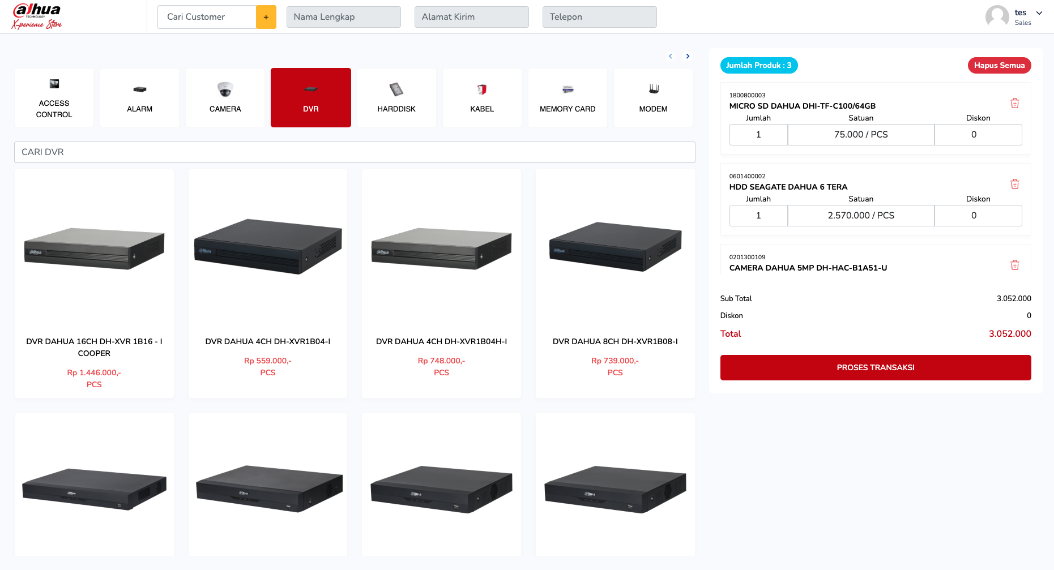Click item code 0201300109

point(747,257)
